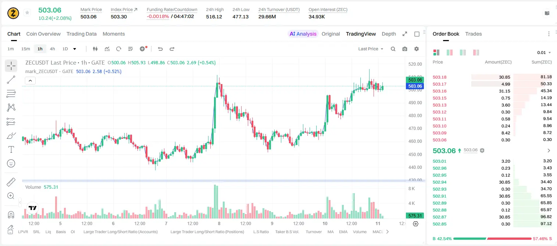Select the trend line drawing tool
The height and width of the screenshot is (246, 557).
point(11,80)
